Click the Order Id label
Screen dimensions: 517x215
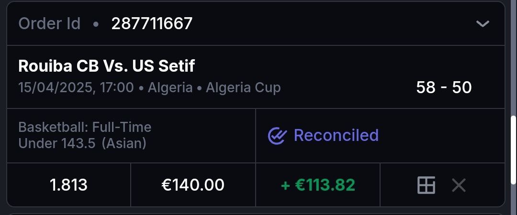click(49, 23)
